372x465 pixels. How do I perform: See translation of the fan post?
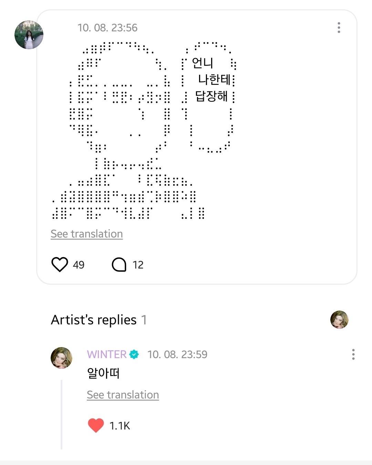coord(87,234)
